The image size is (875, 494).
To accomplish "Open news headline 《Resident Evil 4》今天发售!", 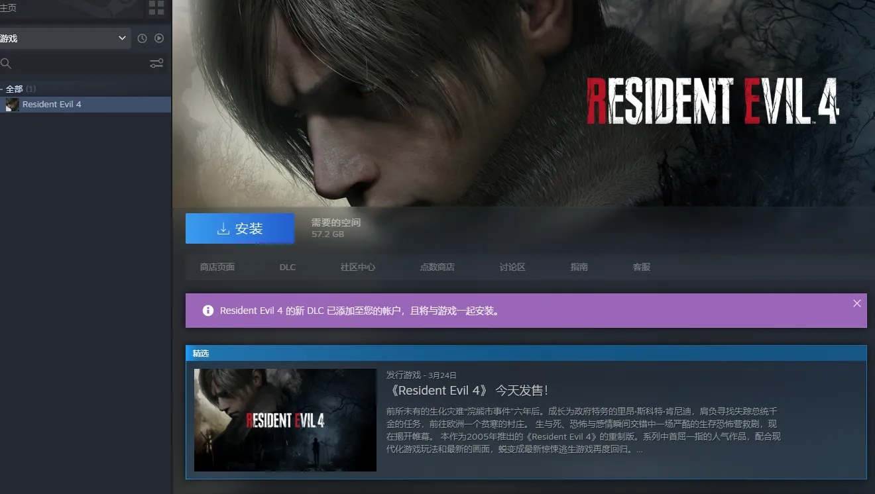I will (x=467, y=391).
